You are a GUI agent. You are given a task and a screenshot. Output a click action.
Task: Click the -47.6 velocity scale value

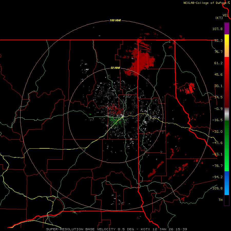(217, 143)
